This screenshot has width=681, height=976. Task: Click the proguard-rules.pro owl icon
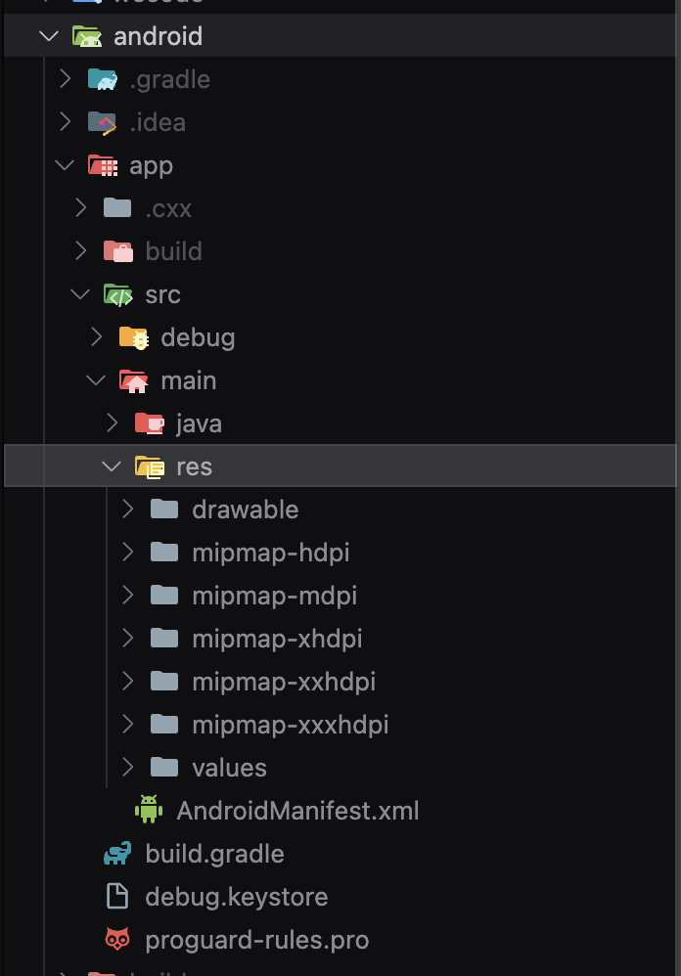click(x=117, y=939)
